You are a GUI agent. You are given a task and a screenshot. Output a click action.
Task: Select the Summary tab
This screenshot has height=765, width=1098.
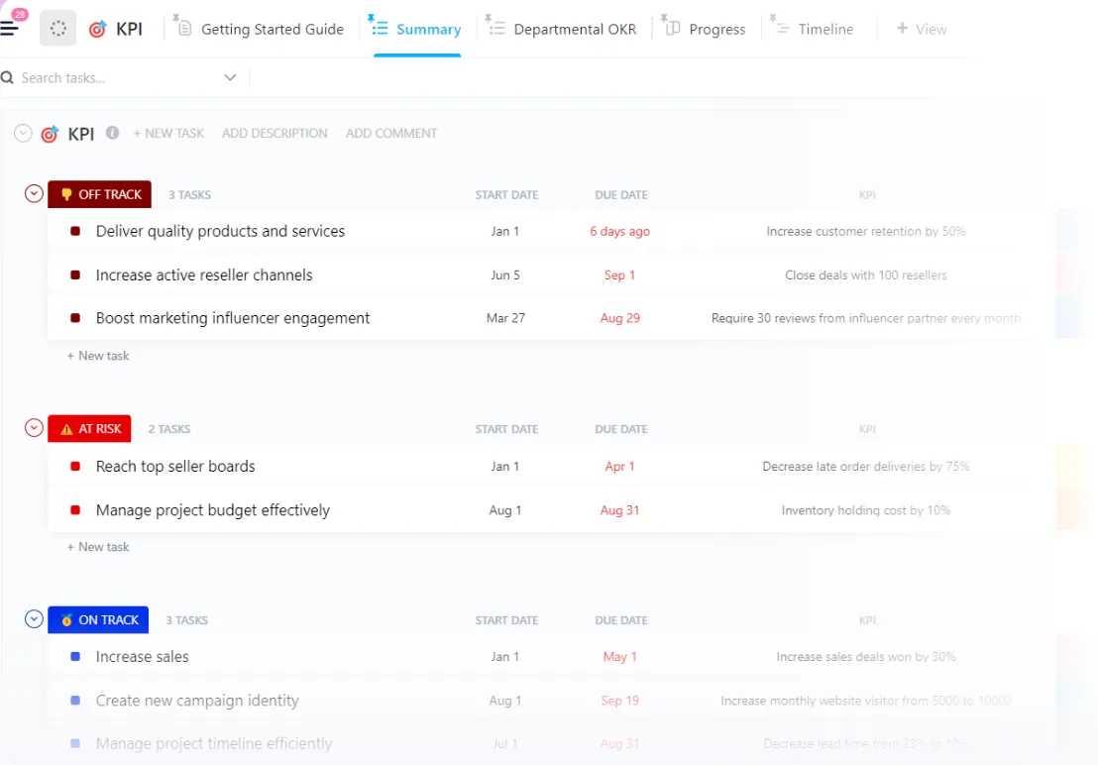[x=428, y=30]
